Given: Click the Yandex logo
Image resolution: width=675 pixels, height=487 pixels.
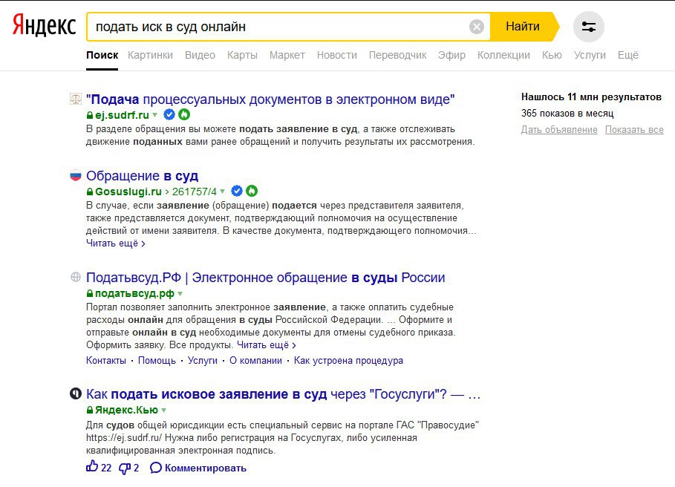Looking at the screenshot, I should tap(44, 25).
